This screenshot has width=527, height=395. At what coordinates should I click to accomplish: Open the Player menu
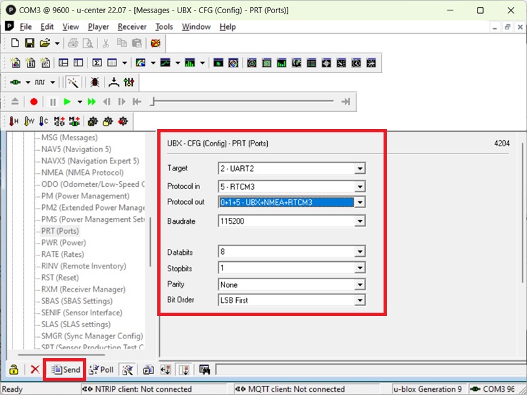click(x=98, y=27)
